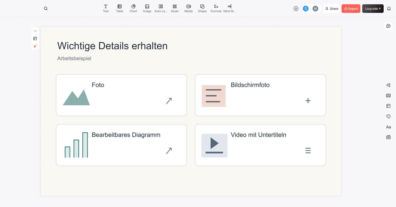Screen dimensions: 396x207
Task: Open slide options three-dots menu
Action: pyautogui.click(x=35, y=31)
